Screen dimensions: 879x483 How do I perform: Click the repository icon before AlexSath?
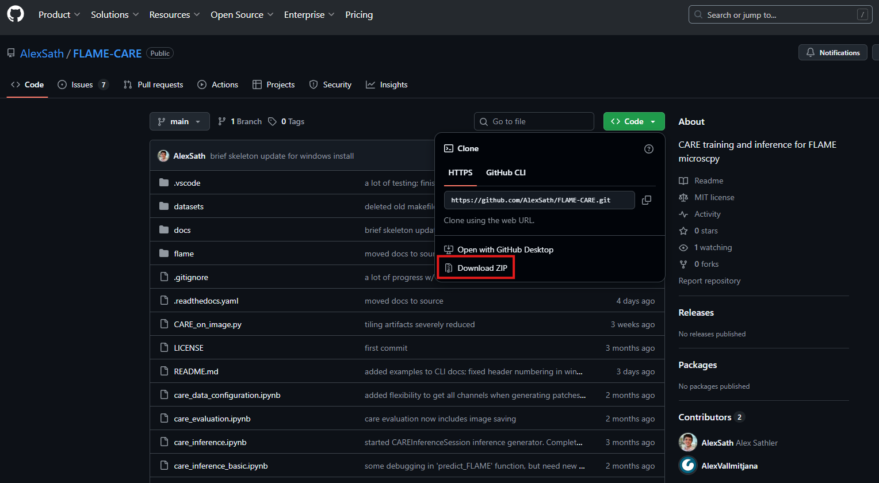(11, 53)
